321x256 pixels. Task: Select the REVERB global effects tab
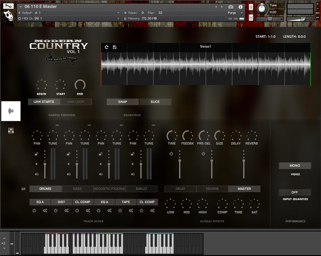click(212, 189)
